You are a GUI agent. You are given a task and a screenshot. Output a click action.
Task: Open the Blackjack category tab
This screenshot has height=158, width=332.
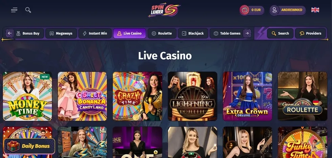(x=193, y=33)
